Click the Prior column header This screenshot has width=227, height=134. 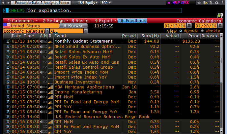[x=190, y=36]
